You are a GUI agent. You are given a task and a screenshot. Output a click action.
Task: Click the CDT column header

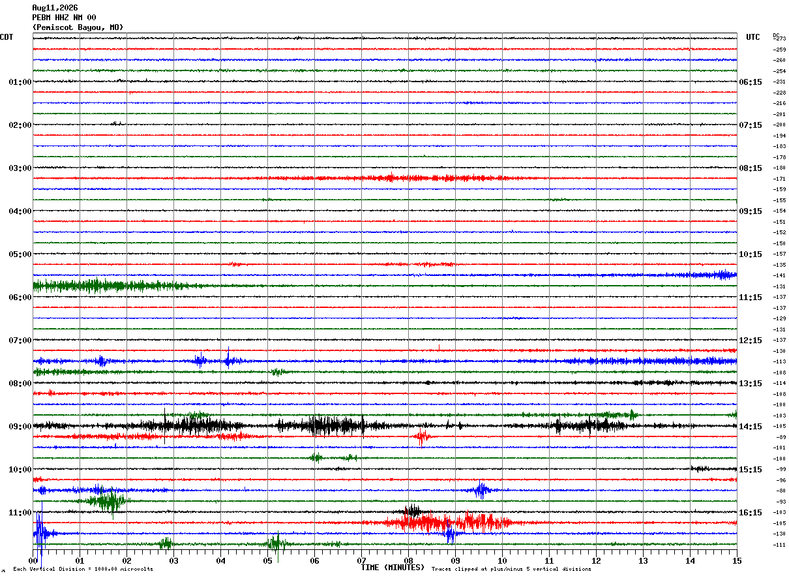pos(7,37)
